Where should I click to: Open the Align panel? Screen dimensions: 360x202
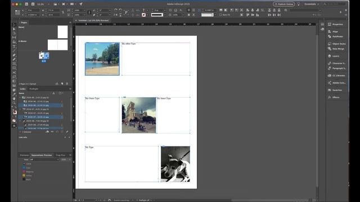click(333, 31)
